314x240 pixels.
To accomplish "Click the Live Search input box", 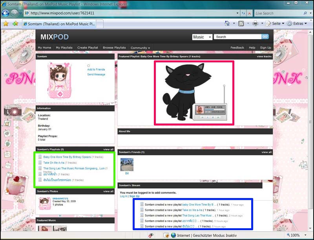I will tap(279, 13).
